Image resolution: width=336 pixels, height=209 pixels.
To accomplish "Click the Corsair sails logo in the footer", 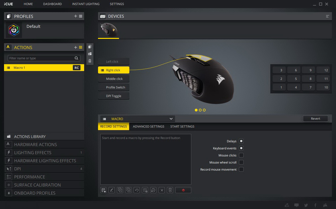I will 325,205.
